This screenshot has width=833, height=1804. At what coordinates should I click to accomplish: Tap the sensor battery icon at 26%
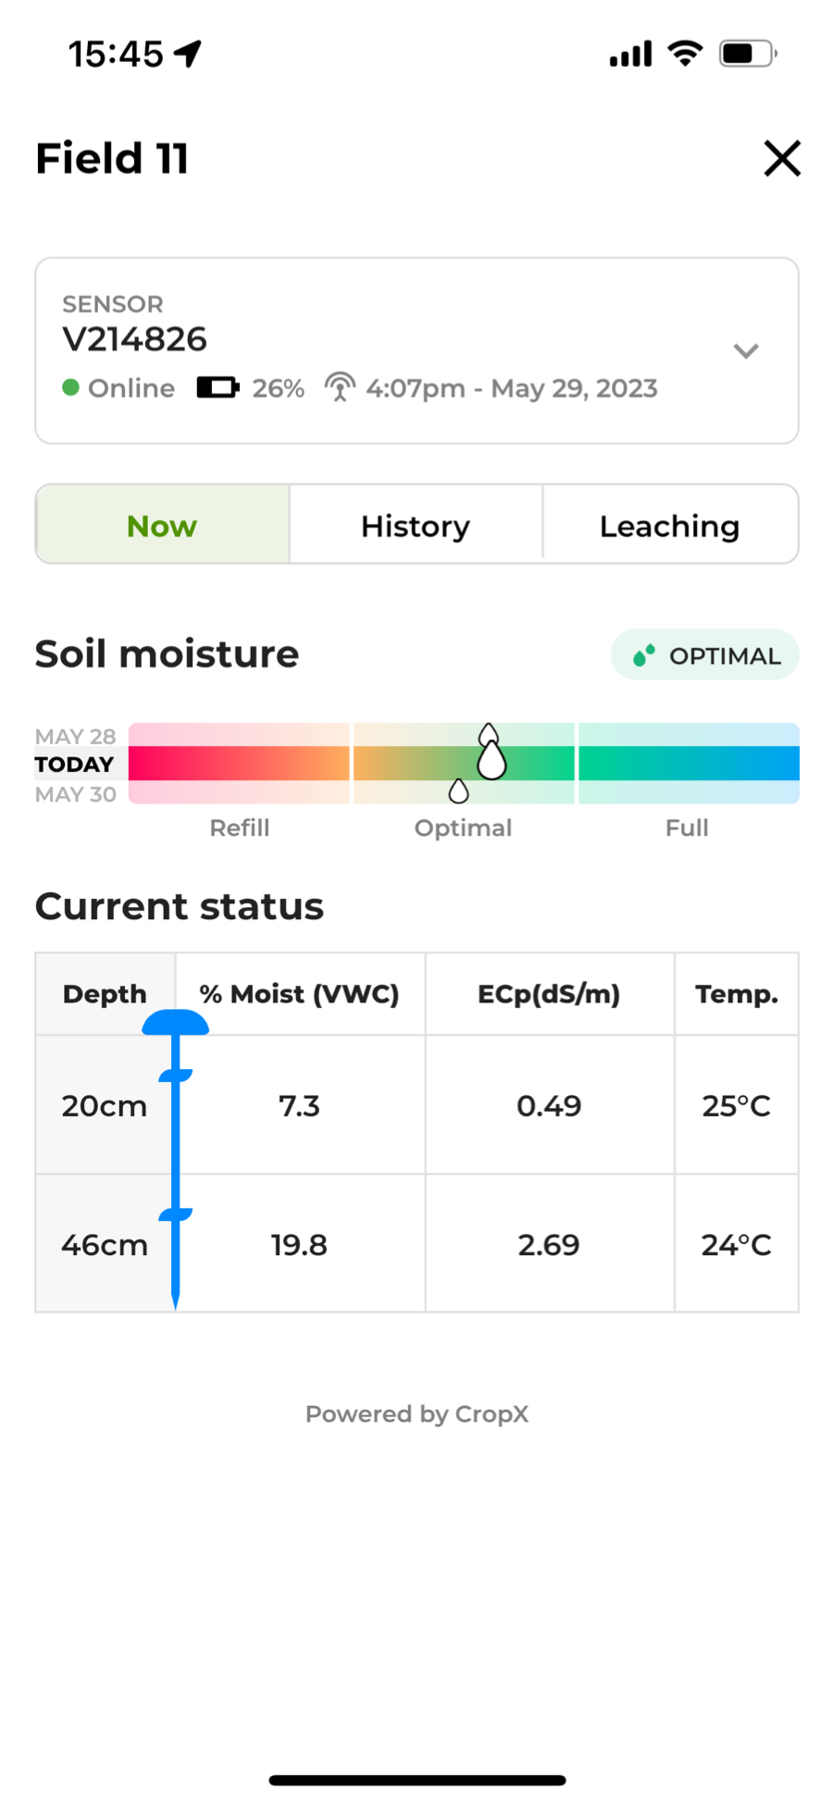click(218, 388)
